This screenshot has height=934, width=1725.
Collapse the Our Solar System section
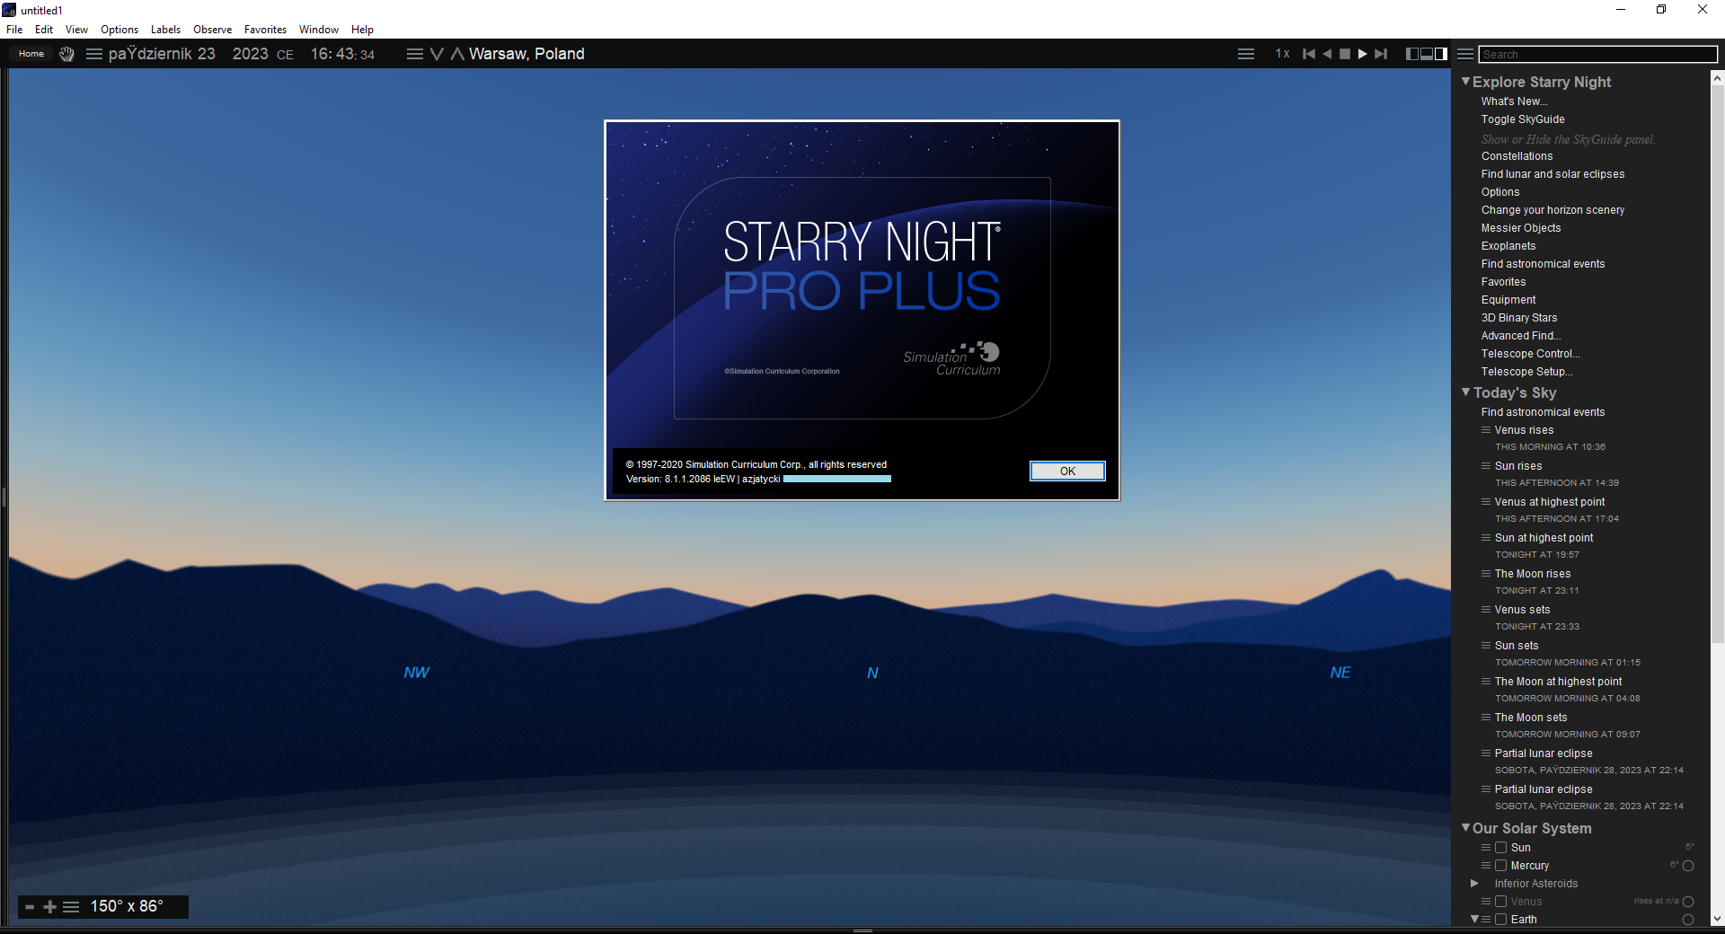pos(1465,828)
